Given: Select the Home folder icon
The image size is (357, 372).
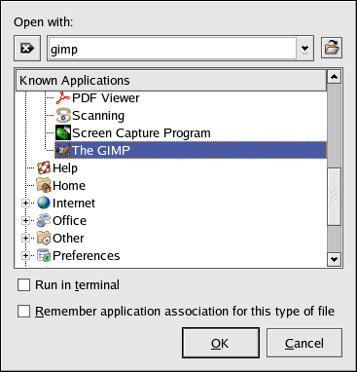Looking at the screenshot, I should pyautogui.click(x=44, y=185).
